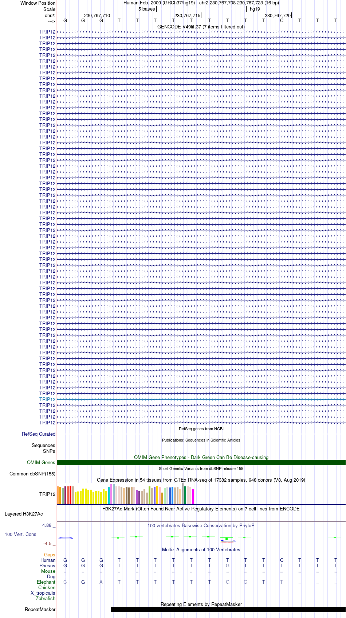Open H3K27Ac Mark ENCODE track title
346x618 pixels.
[x=201, y=509]
